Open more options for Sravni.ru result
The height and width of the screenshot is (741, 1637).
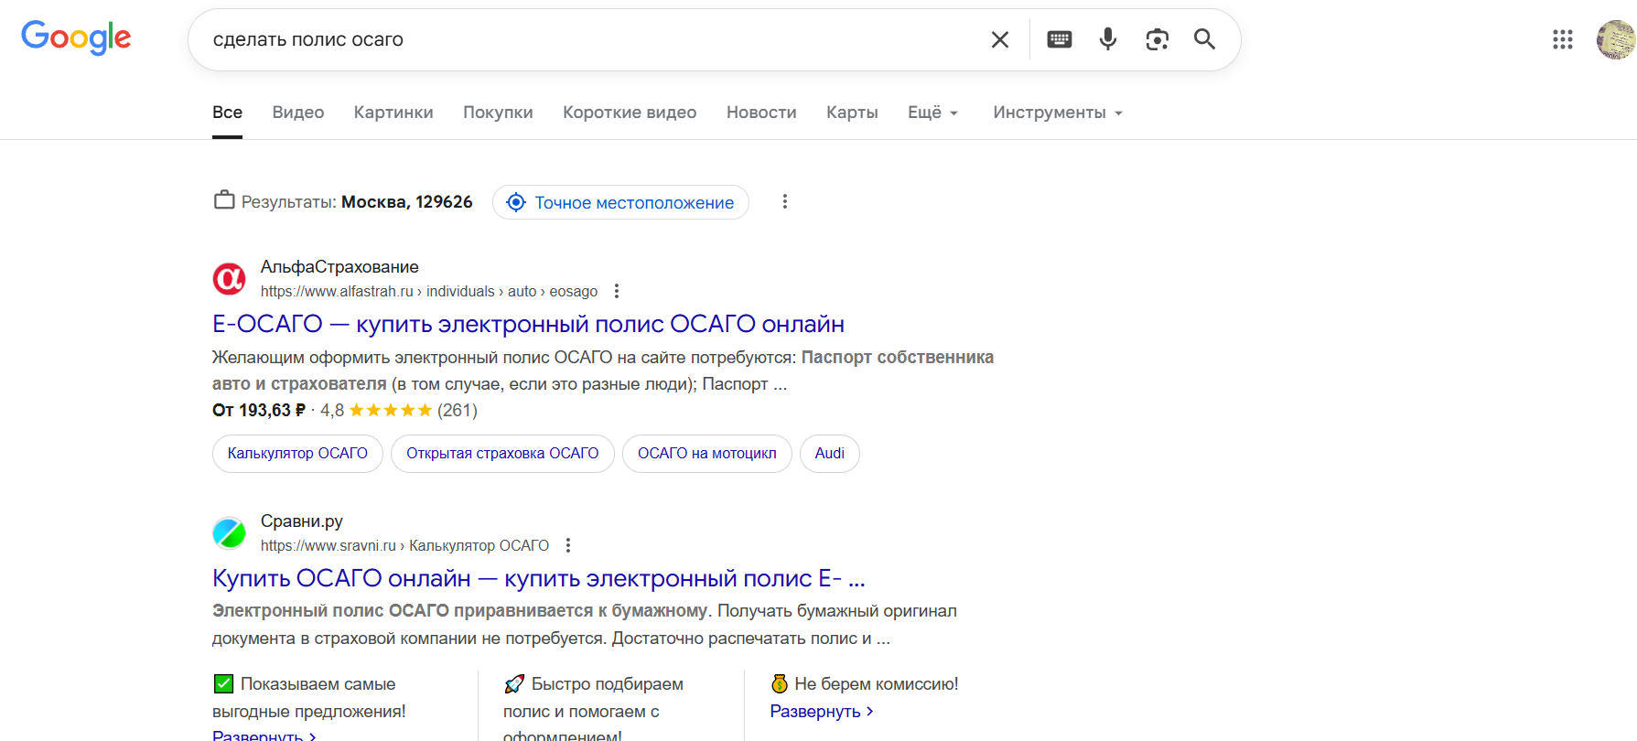click(x=568, y=545)
